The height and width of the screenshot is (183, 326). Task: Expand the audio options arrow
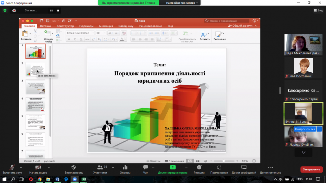click(x=21, y=167)
